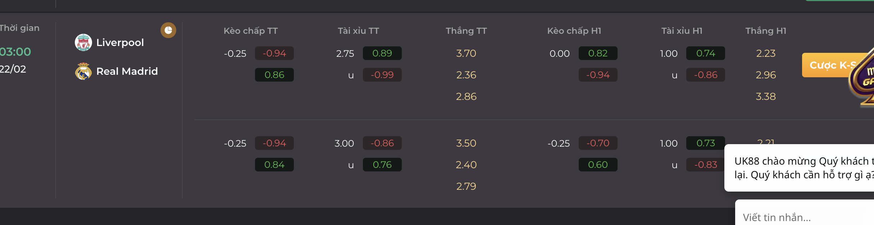Click the Real Madrid team crest
Screen dimensions: 874x225
point(83,71)
